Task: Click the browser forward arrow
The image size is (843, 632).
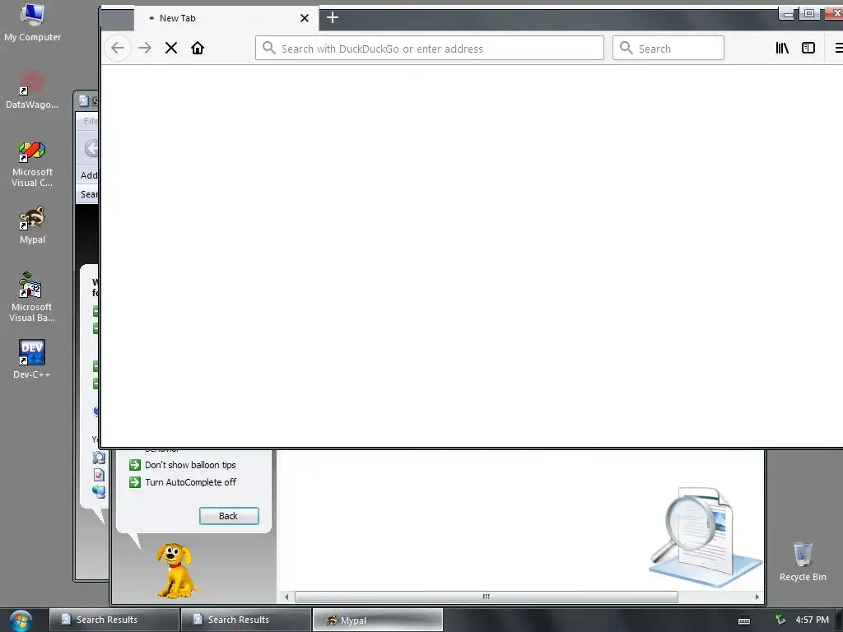Action: point(145,48)
